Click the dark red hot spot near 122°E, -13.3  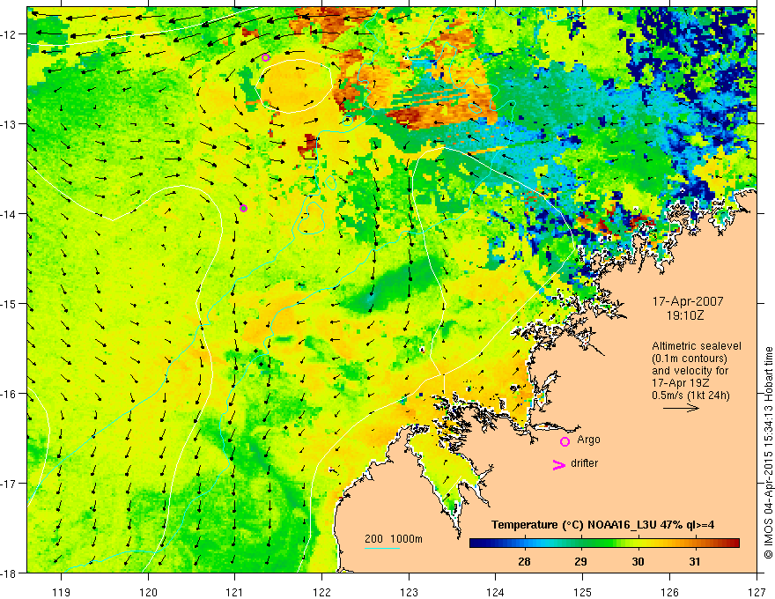click(x=309, y=146)
